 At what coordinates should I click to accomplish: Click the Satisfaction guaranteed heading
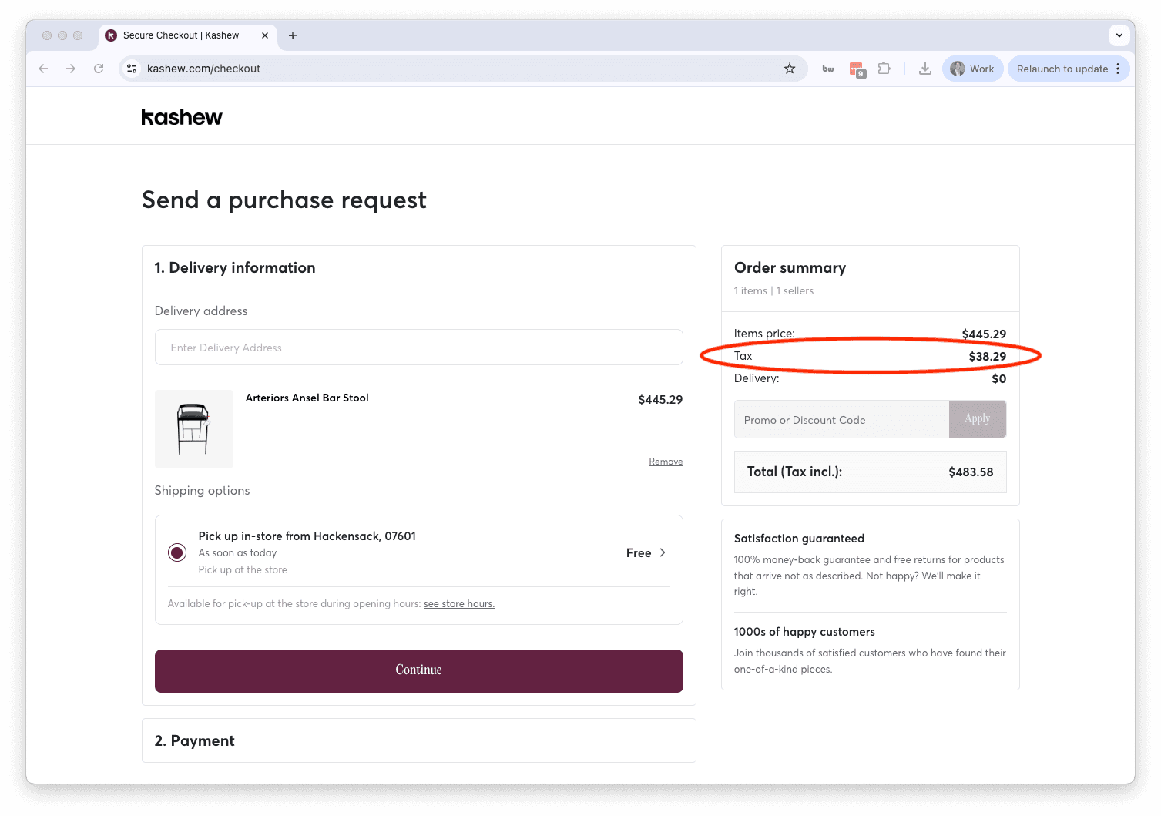[x=799, y=539]
